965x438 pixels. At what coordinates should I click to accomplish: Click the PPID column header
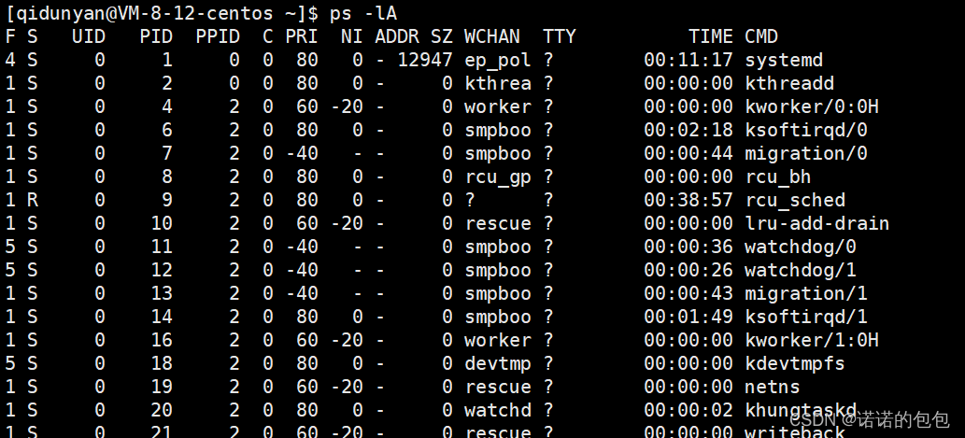pos(218,36)
